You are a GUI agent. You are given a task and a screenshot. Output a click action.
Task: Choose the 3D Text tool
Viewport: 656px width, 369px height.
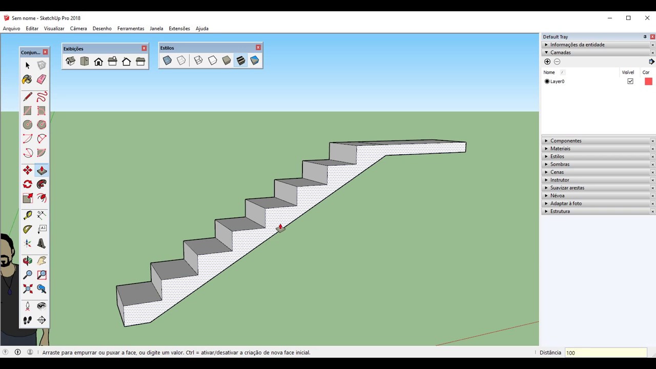tap(42, 243)
